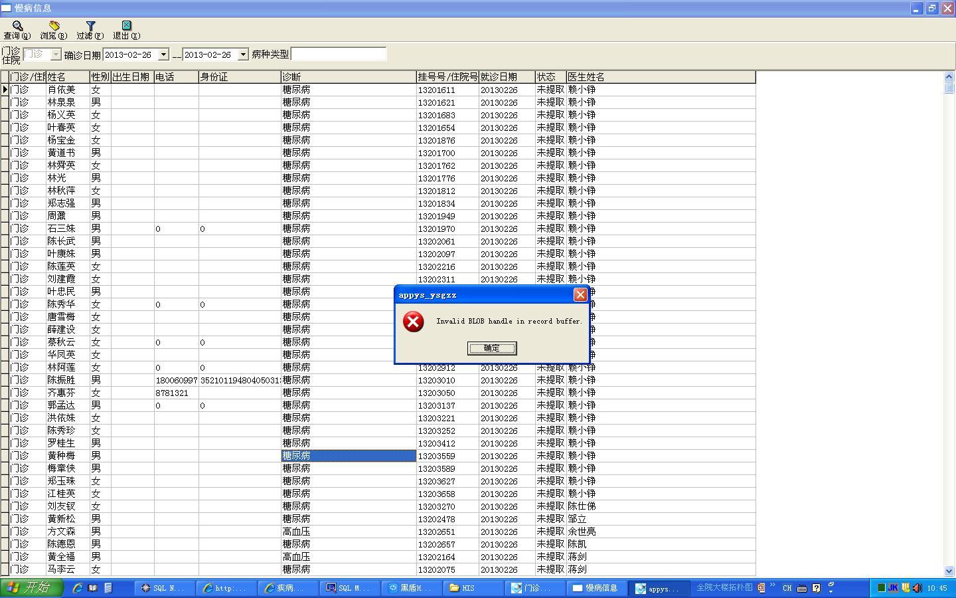This screenshot has width=956, height=598.
Task: Select 慢病信息 taskbar button
Action: tap(597, 588)
